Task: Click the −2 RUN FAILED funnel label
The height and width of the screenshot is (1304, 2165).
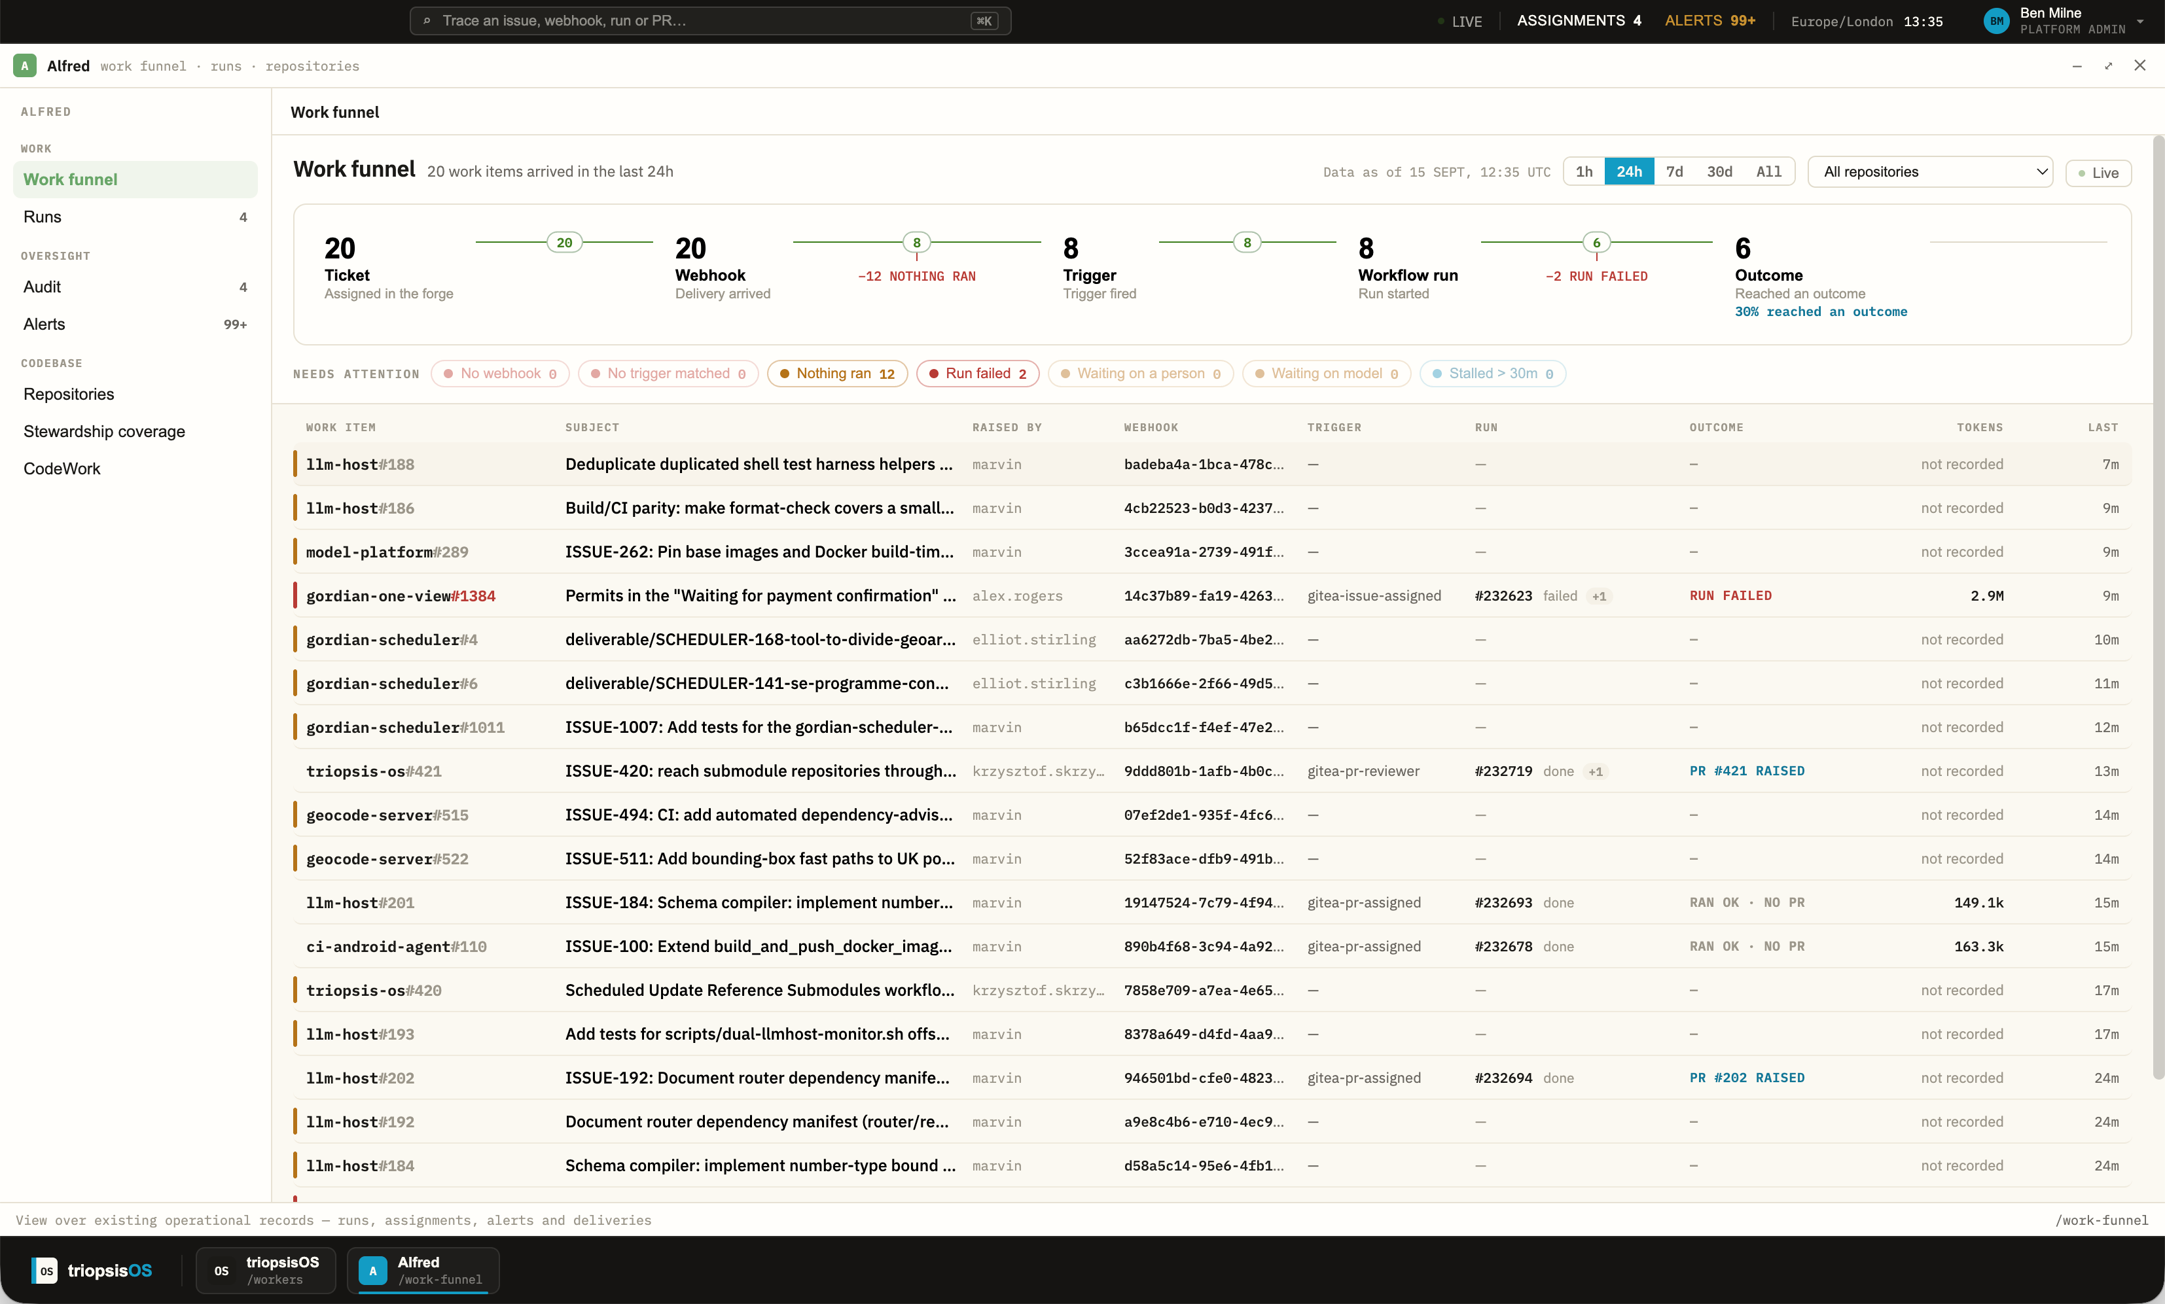Action: 1596,277
